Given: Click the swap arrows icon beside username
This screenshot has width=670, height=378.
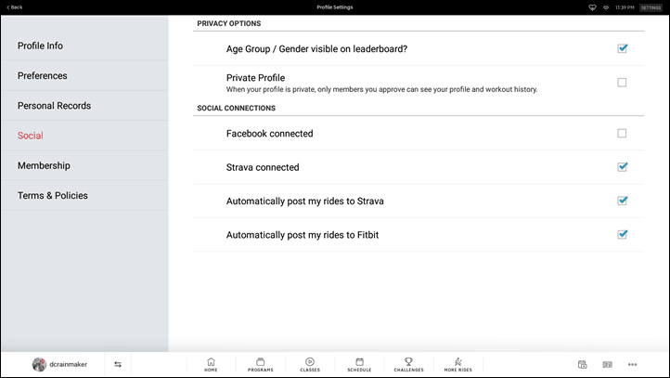Looking at the screenshot, I should pyautogui.click(x=118, y=364).
